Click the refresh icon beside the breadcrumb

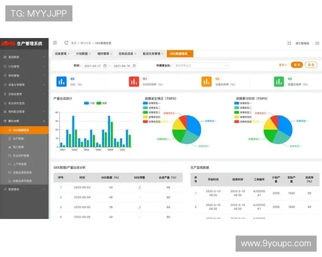66,42
